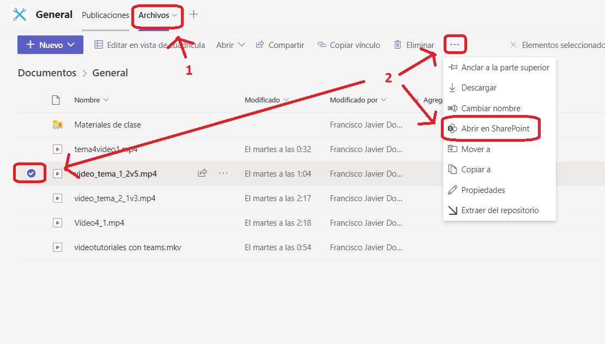
Task: Click the General breadcrumb
Action: (110, 73)
